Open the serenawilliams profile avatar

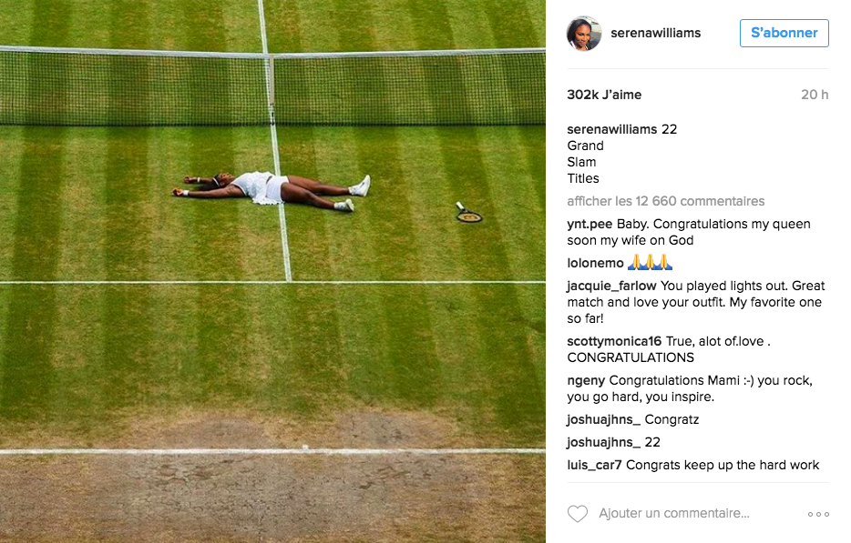pyautogui.click(x=584, y=33)
